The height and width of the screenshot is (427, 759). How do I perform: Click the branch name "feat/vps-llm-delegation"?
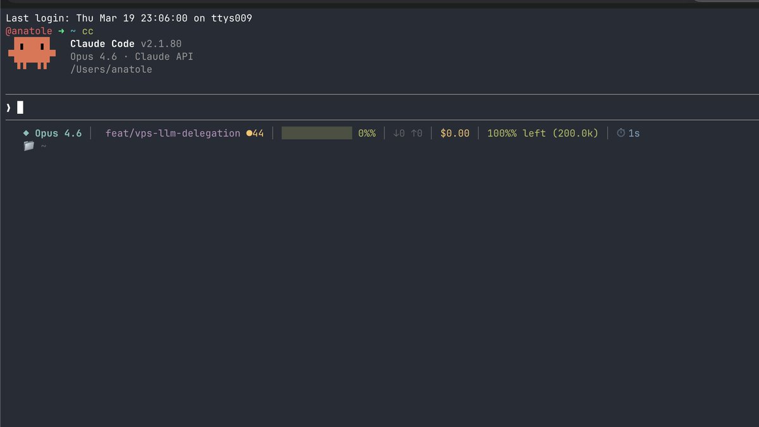[173, 133]
